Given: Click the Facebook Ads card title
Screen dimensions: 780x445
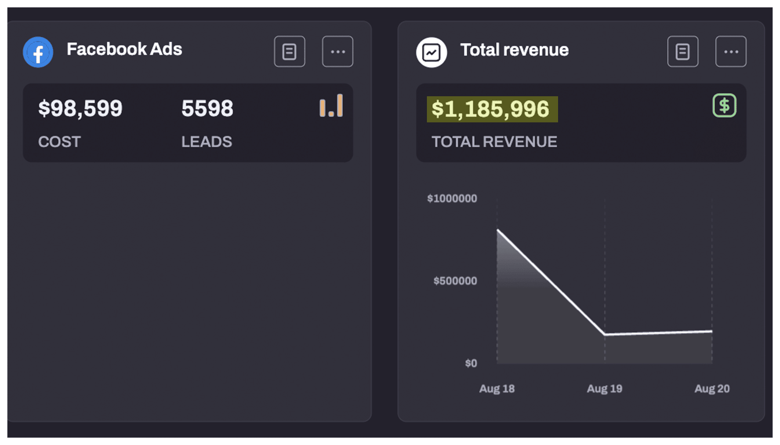Looking at the screenshot, I should point(124,49).
